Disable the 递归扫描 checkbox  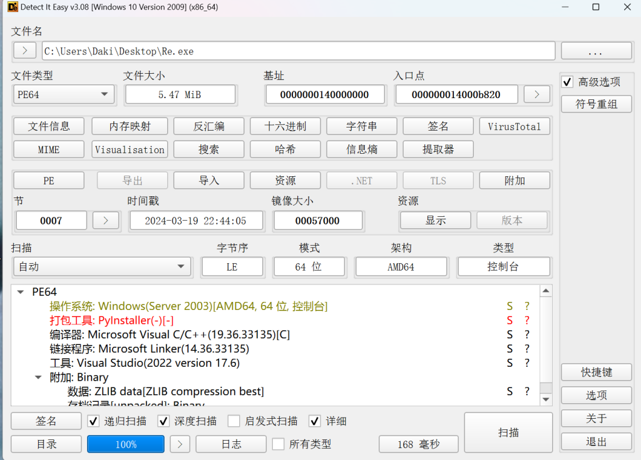click(94, 421)
